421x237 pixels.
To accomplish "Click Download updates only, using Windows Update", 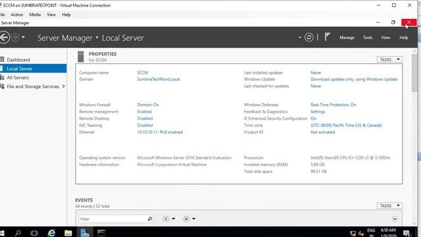I will coord(354,79).
